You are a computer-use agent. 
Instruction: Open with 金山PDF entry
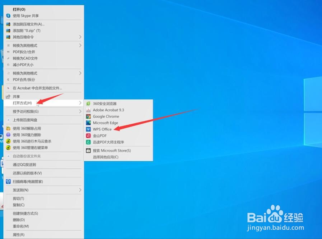[118, 135]
